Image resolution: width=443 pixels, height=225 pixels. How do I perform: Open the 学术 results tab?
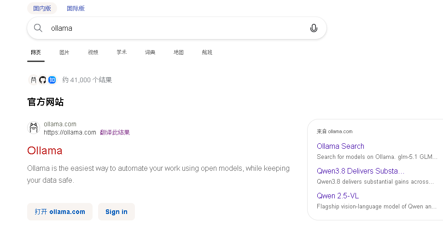pyautogui.click(x=122, y=52)
